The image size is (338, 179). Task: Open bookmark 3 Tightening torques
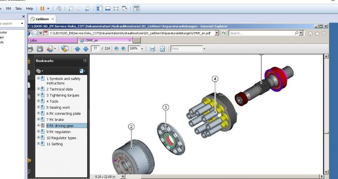click(63, 95)
